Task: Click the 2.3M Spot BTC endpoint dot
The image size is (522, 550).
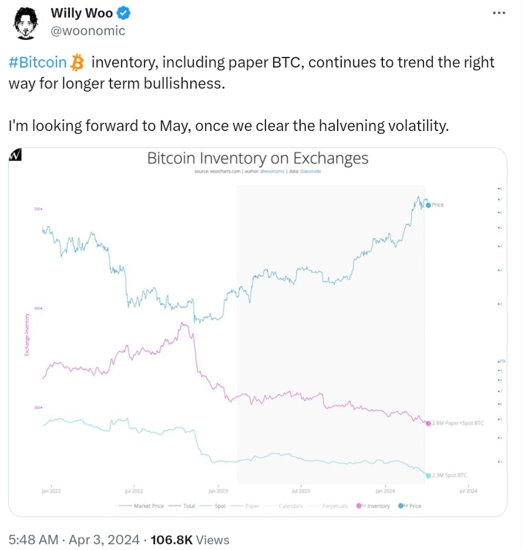Action: 428,475
